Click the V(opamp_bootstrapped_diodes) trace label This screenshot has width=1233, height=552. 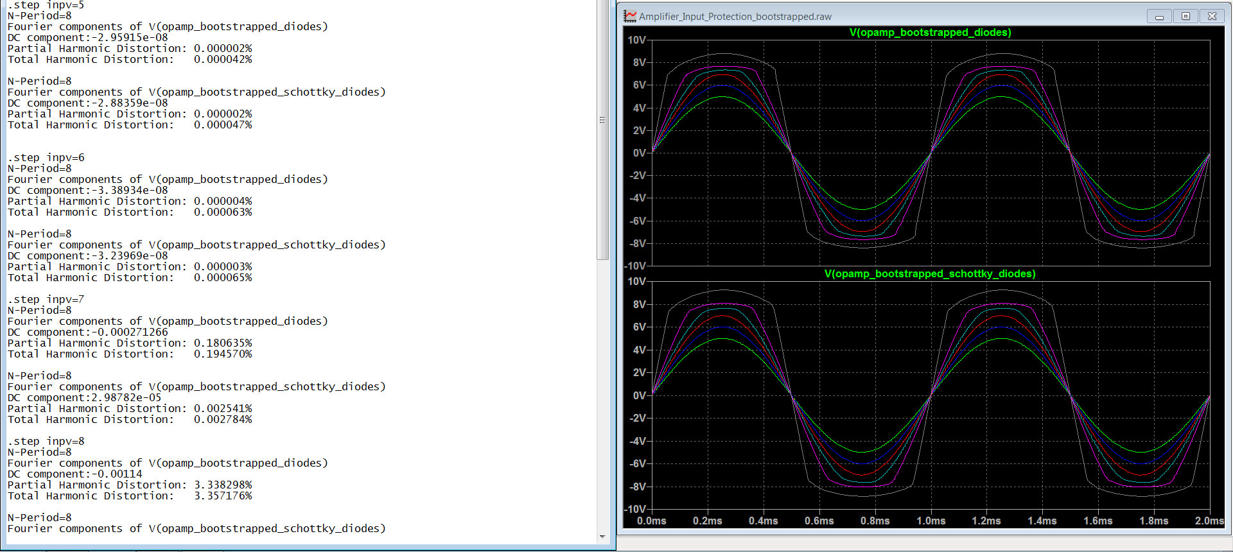[x=930, y=32]
